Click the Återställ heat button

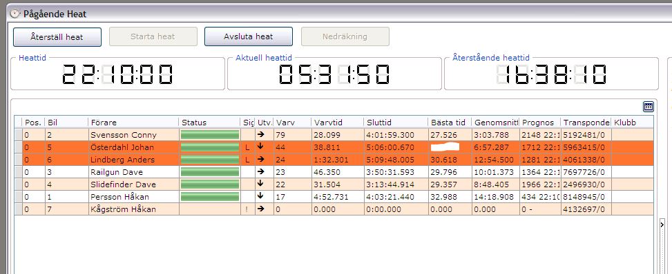coord(57,36)
